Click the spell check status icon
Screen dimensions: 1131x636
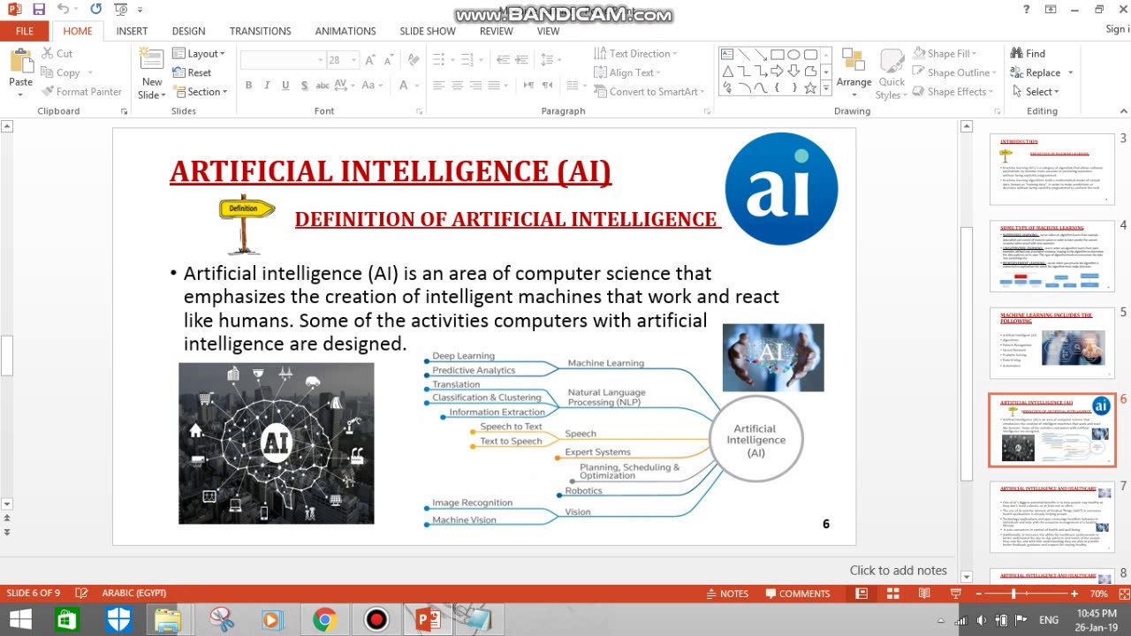pyautogui.click(x=81, y=594)
